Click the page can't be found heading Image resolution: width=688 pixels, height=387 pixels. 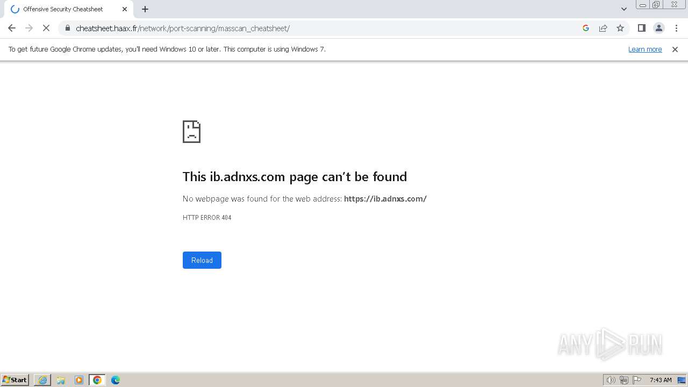point(295,176)
